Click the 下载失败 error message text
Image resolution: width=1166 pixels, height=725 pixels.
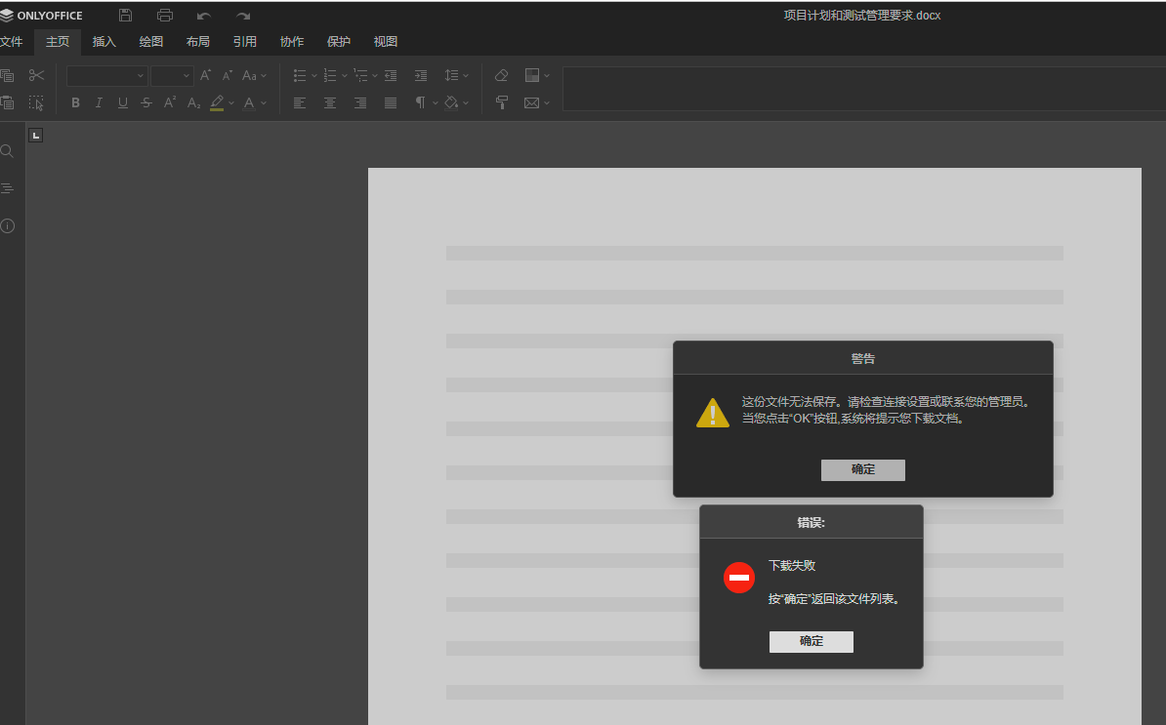pos(792,565)
